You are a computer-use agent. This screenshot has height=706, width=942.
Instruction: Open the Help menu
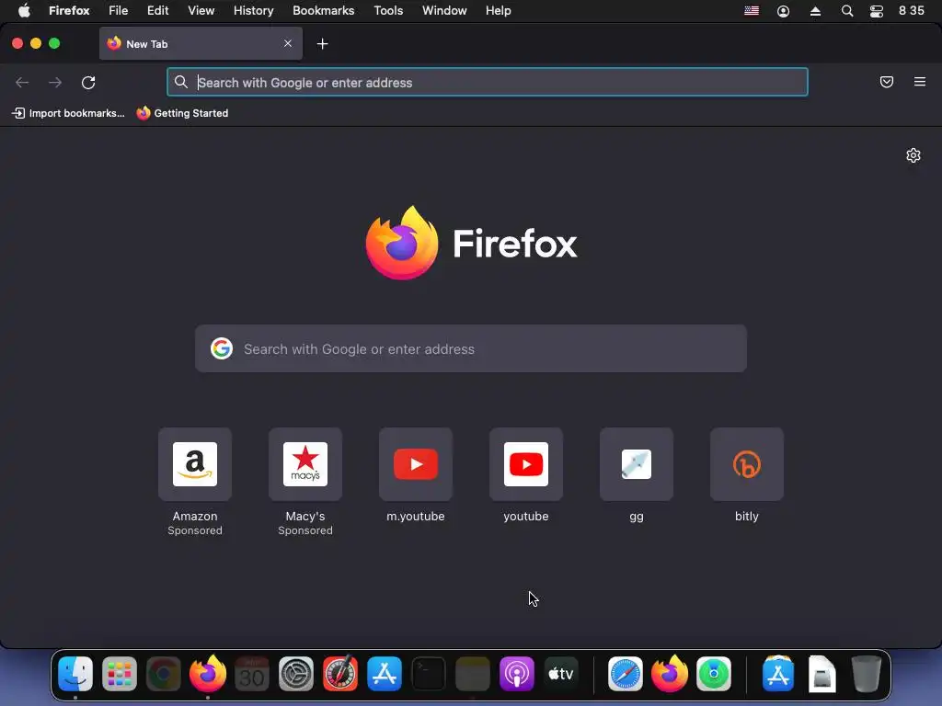(499, 11)
